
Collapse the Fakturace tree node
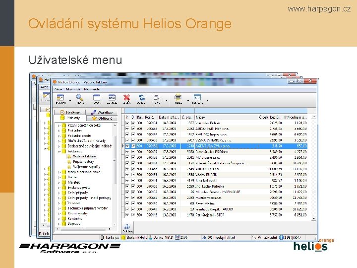click(59, 151)
